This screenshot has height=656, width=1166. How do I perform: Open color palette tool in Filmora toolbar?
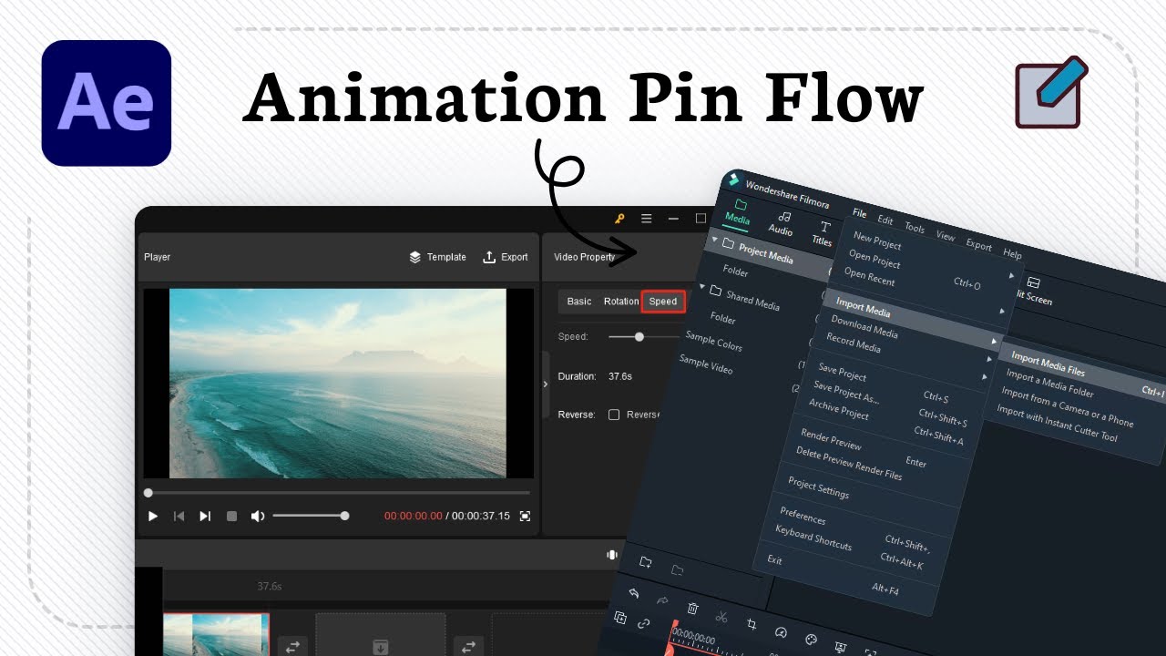point(811,640)
